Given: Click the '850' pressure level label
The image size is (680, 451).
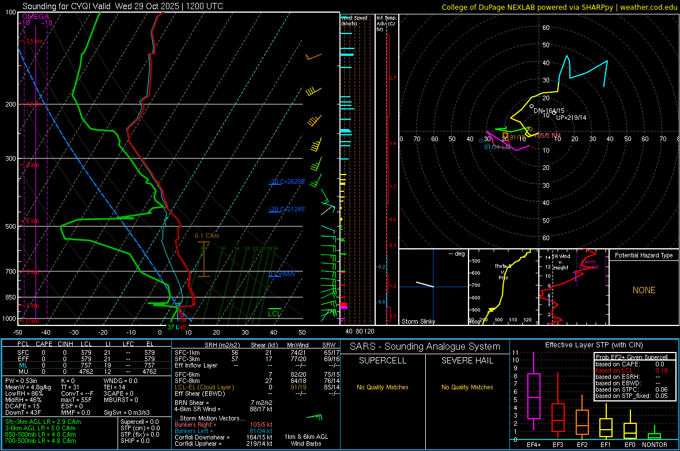Looking at the screenshot, I should coord(10,297).
